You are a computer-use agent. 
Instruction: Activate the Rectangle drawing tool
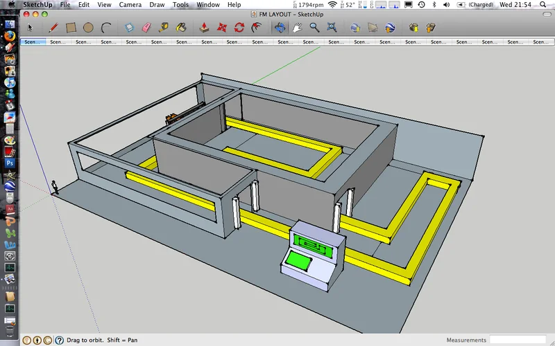click(71, 28)
